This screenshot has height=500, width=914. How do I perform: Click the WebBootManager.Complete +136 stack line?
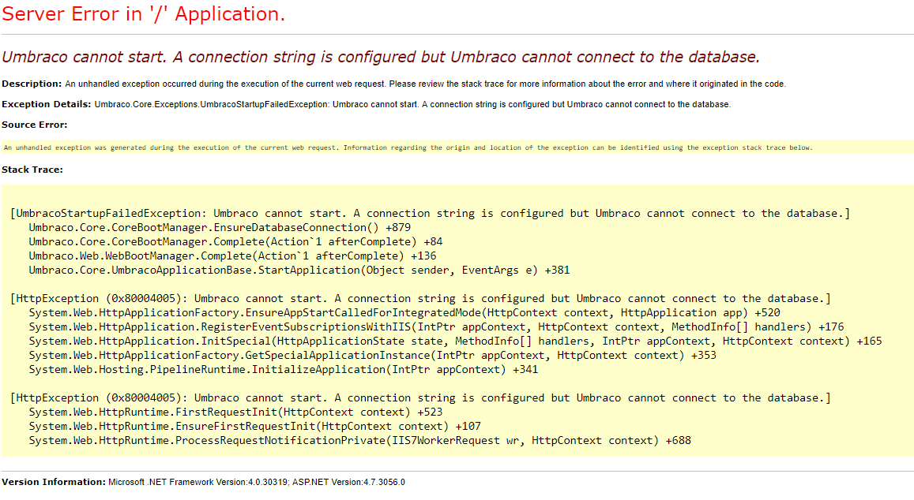[x=232, y=256]
